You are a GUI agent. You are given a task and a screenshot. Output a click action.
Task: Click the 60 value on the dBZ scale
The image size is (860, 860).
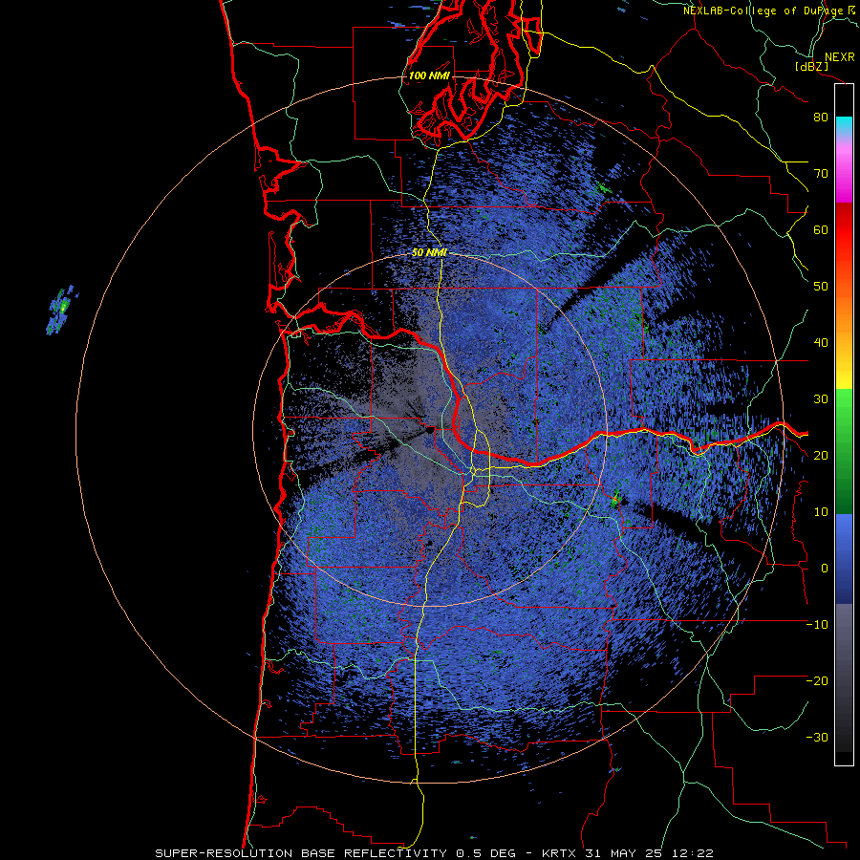pos(821,230)
